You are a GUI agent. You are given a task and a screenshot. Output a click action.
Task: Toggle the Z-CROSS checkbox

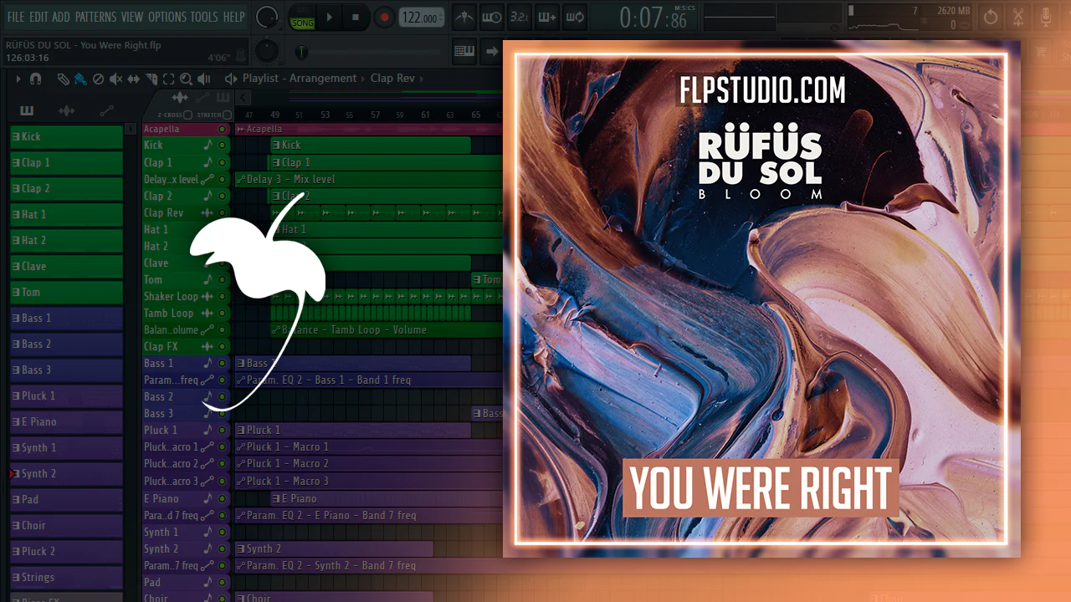187,115
